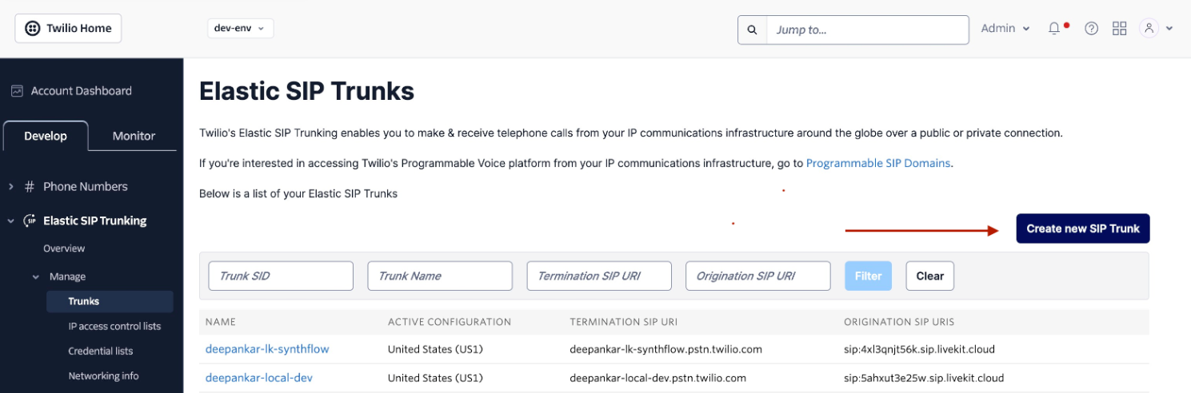Click the search magnifier icon
The image size is (1191, 393).
tap(752, 30)
